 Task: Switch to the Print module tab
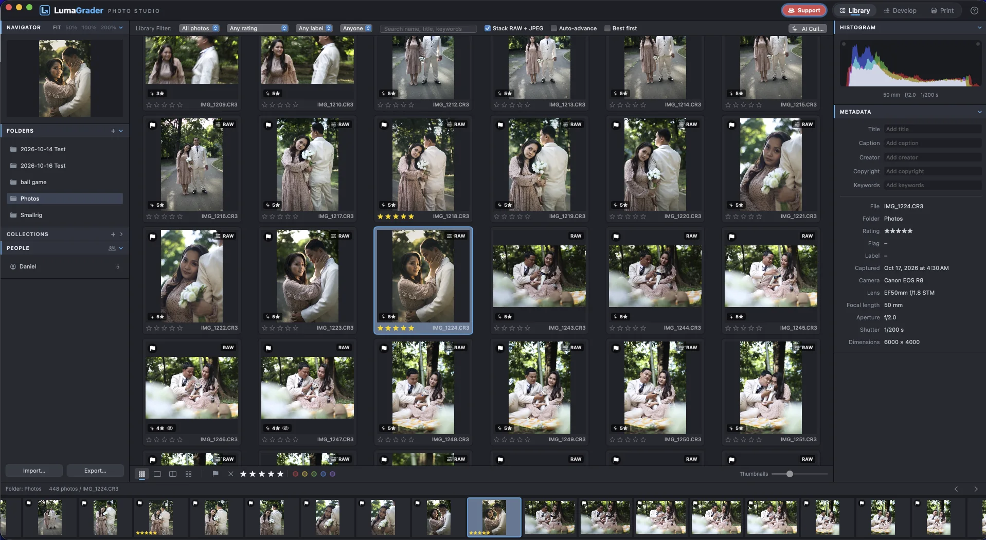click(x=942, y=10)
